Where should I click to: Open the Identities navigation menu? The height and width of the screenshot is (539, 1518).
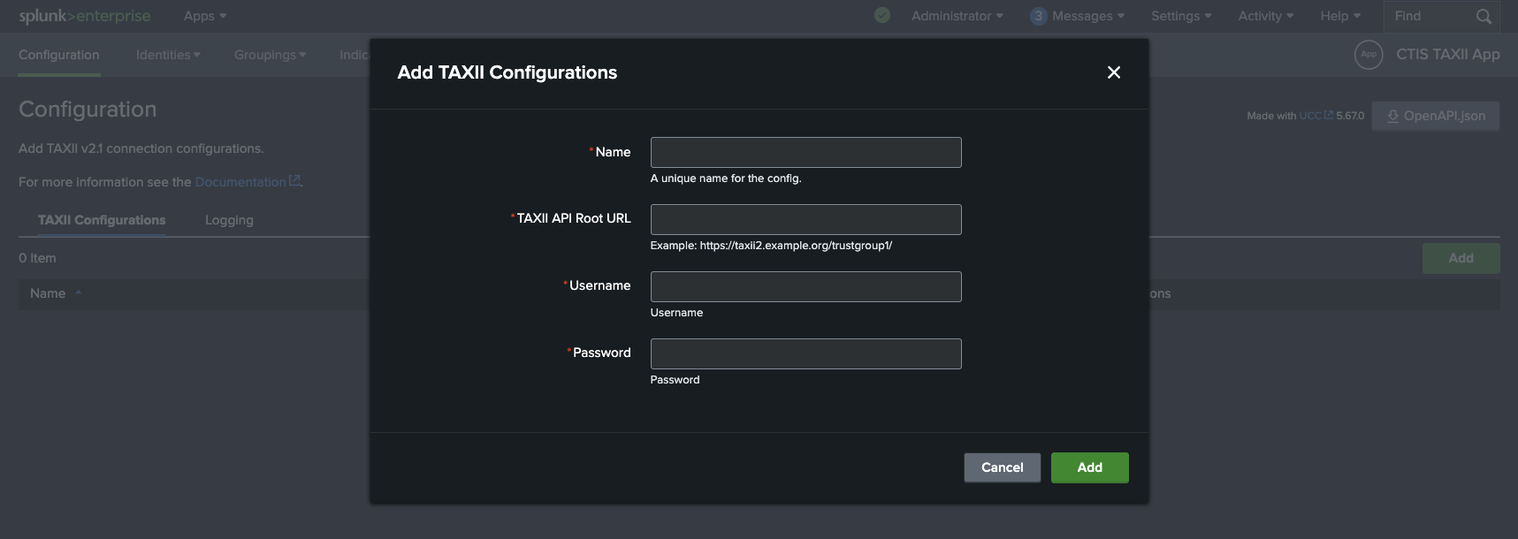168,55
